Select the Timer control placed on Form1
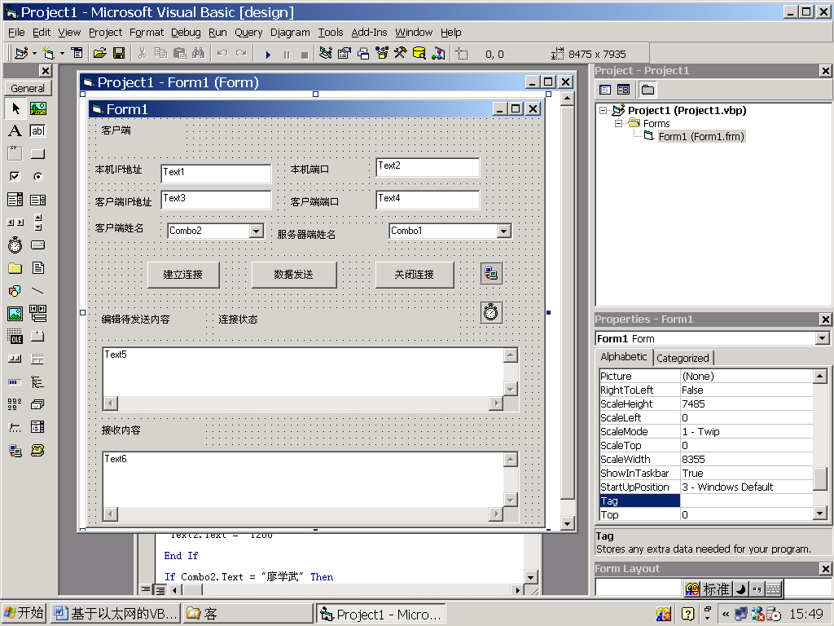 (x=491, y=312)
